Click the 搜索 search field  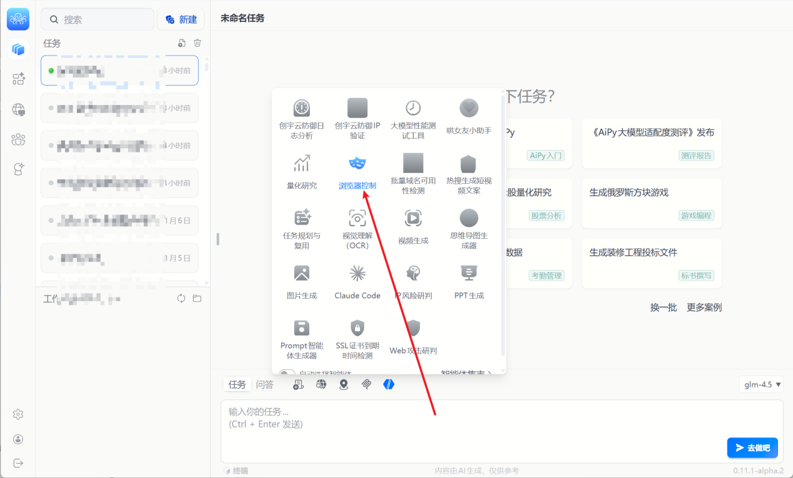tap(97, 19)
